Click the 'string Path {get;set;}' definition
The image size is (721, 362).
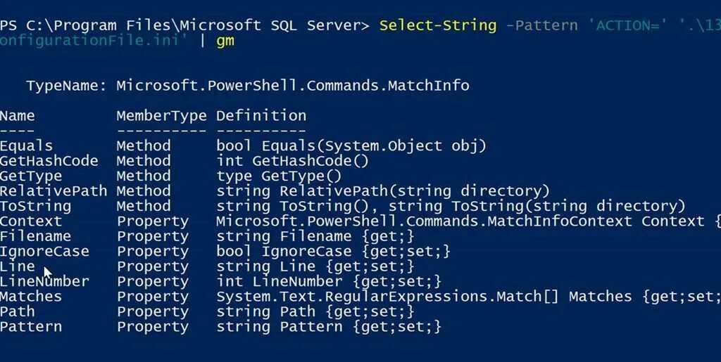[315, 311]
